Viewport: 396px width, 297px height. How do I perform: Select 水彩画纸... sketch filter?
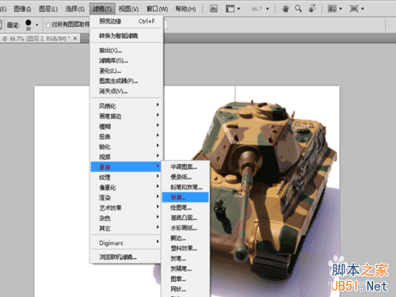click(185, 228)
